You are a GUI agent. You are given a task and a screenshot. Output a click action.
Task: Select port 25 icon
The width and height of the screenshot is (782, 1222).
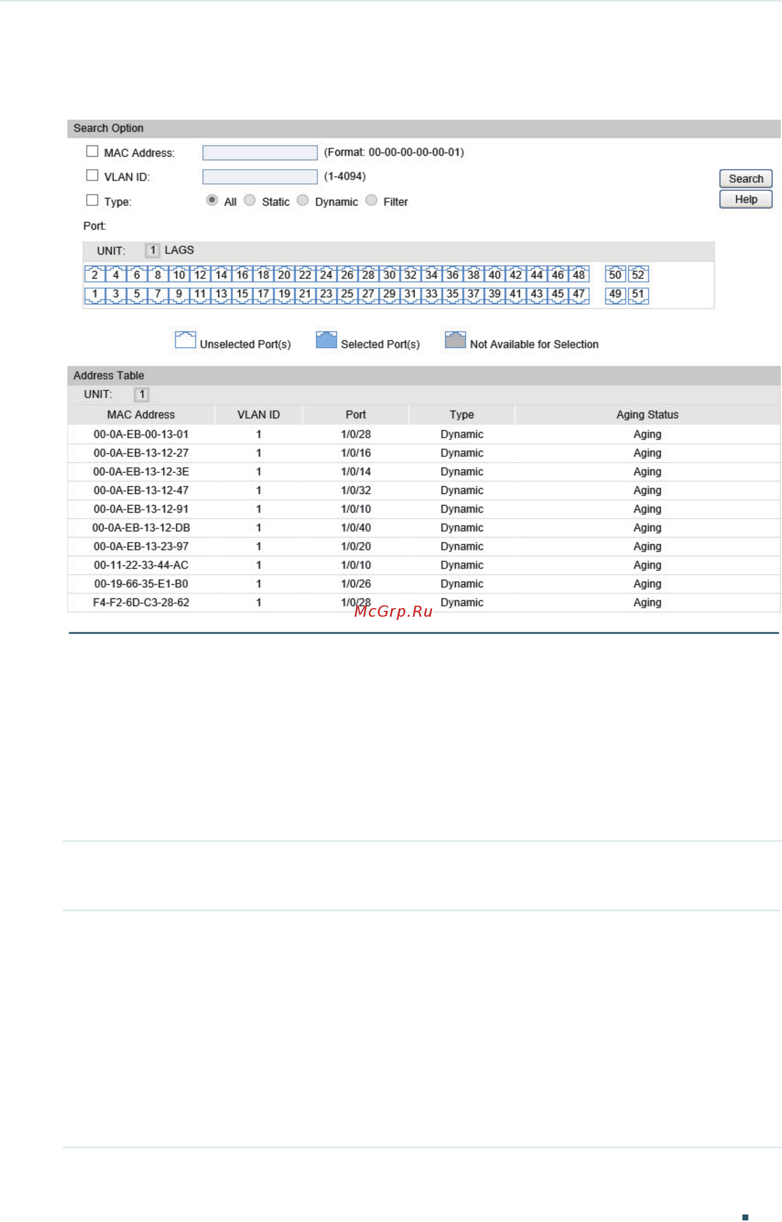coord(347,295)
